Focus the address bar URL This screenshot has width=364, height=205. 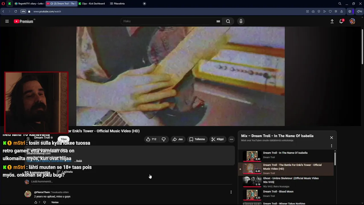47,11
